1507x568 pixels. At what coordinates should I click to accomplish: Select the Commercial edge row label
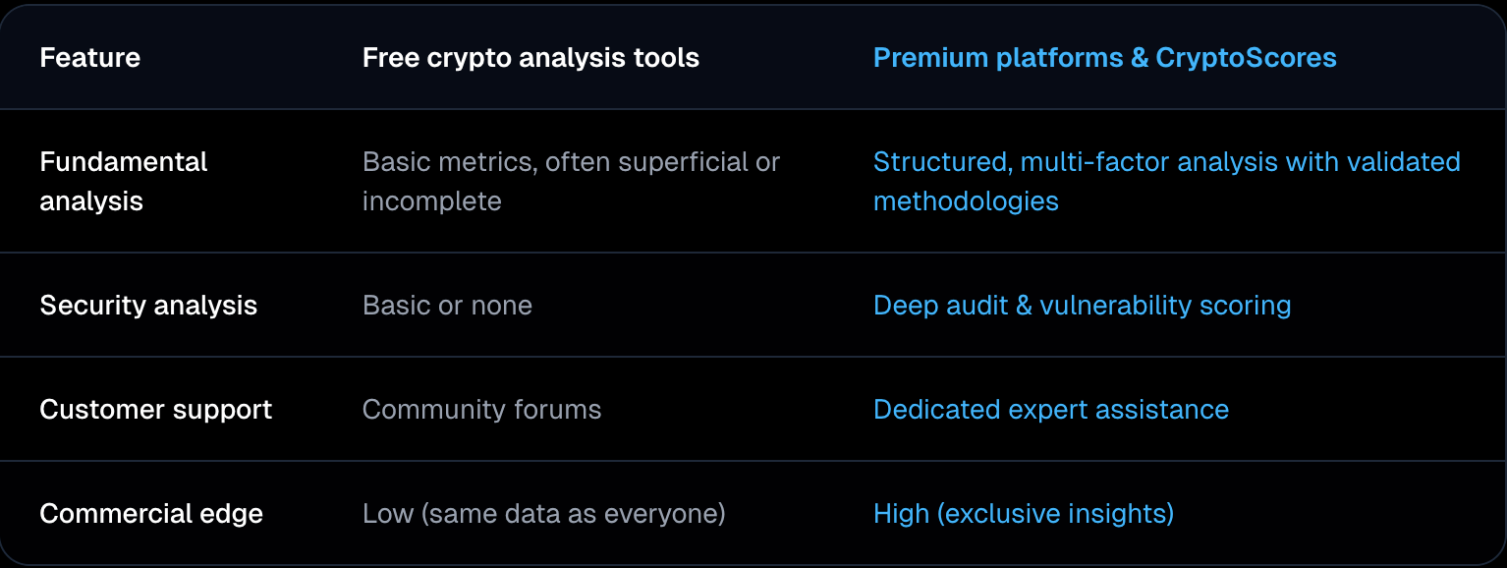151,514
